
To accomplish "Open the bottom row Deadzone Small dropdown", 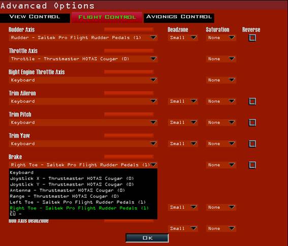I will [x=183, y=228].
